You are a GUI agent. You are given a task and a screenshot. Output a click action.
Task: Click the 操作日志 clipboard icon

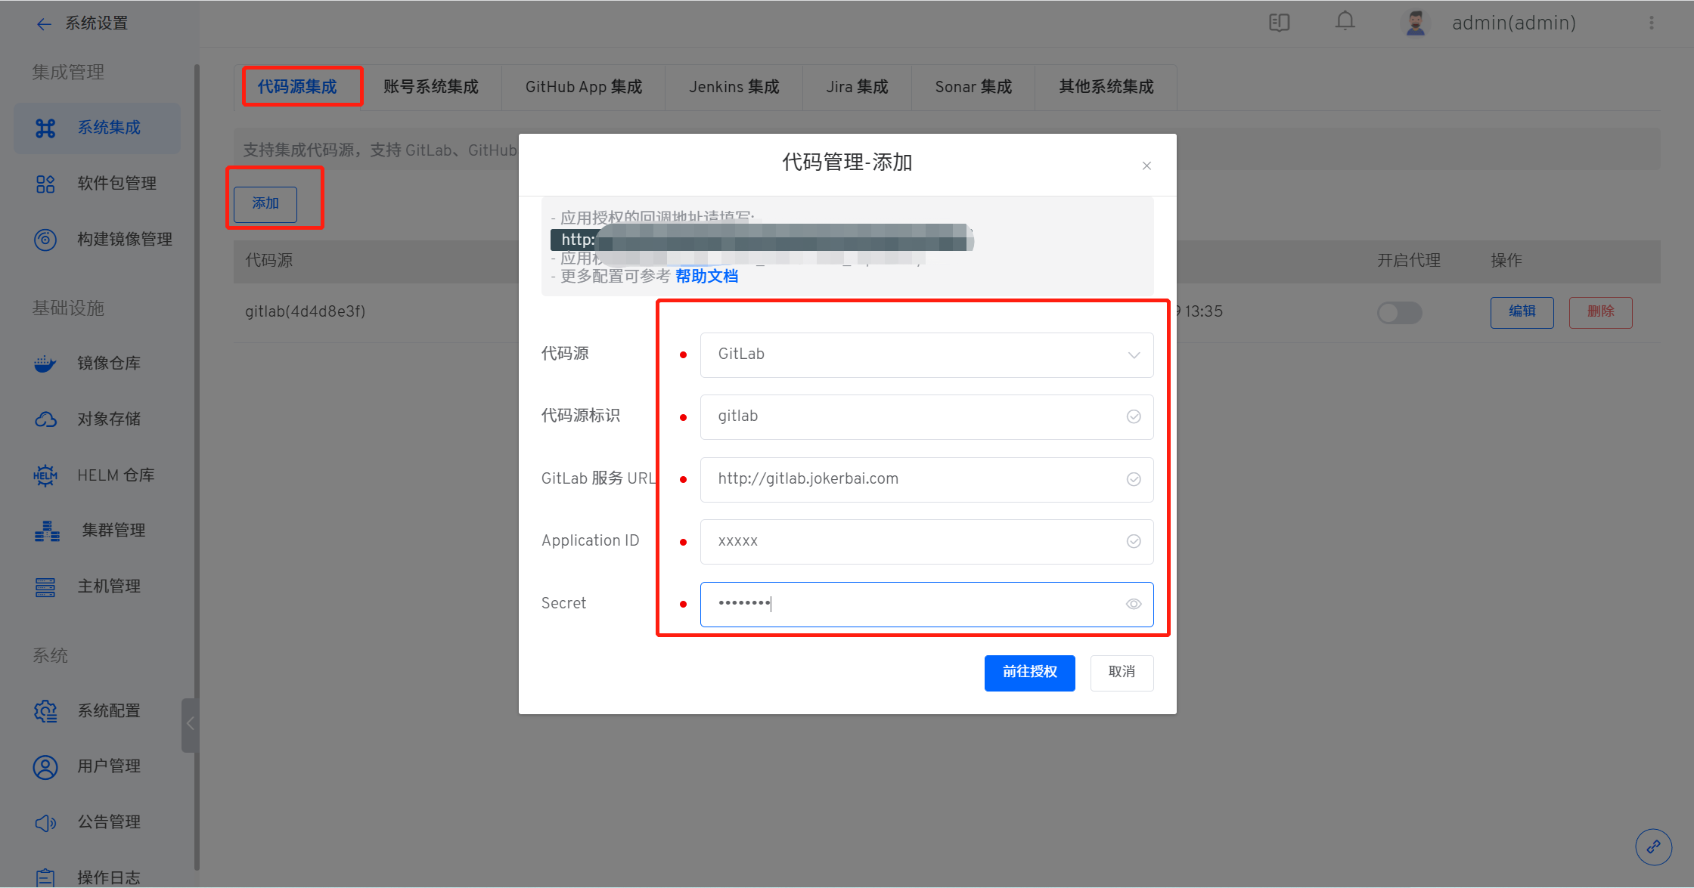tap(45, 877)
